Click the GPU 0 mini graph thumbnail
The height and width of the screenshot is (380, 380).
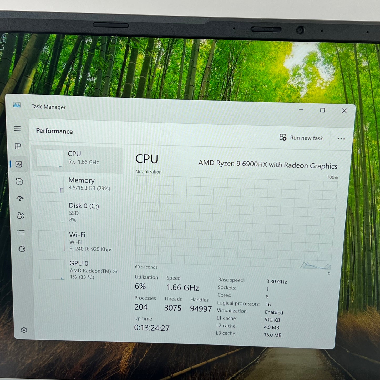pos(52,269)
